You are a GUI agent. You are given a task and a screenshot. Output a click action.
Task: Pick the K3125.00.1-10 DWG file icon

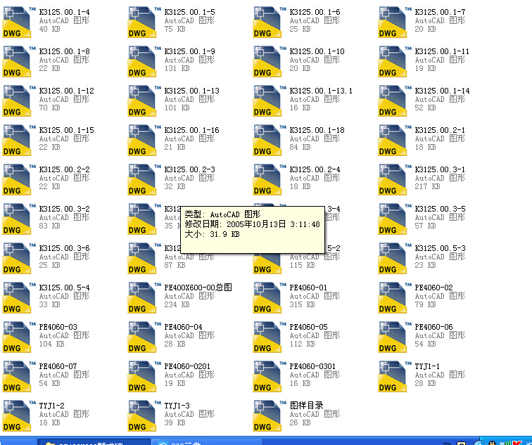click(267, 61)
